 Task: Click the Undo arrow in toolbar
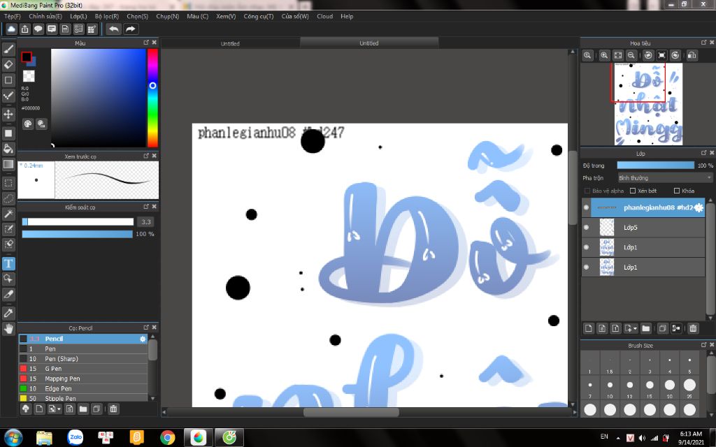tap(114, 29)
